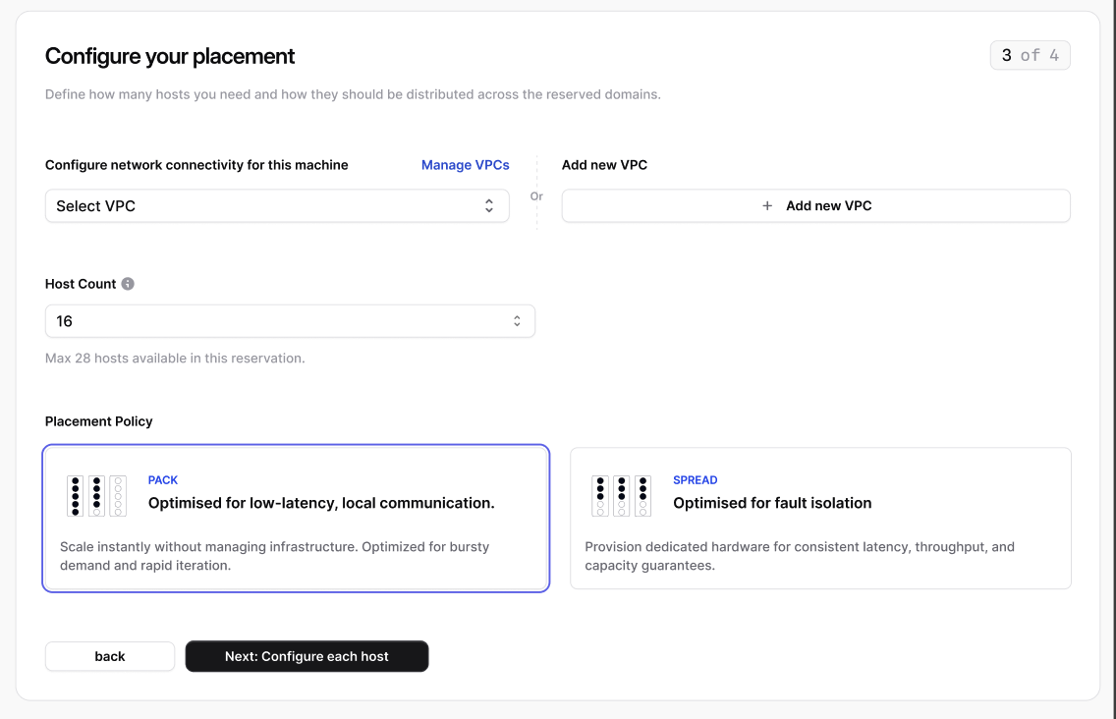Click the Host Count info icon

pos(128,283)
